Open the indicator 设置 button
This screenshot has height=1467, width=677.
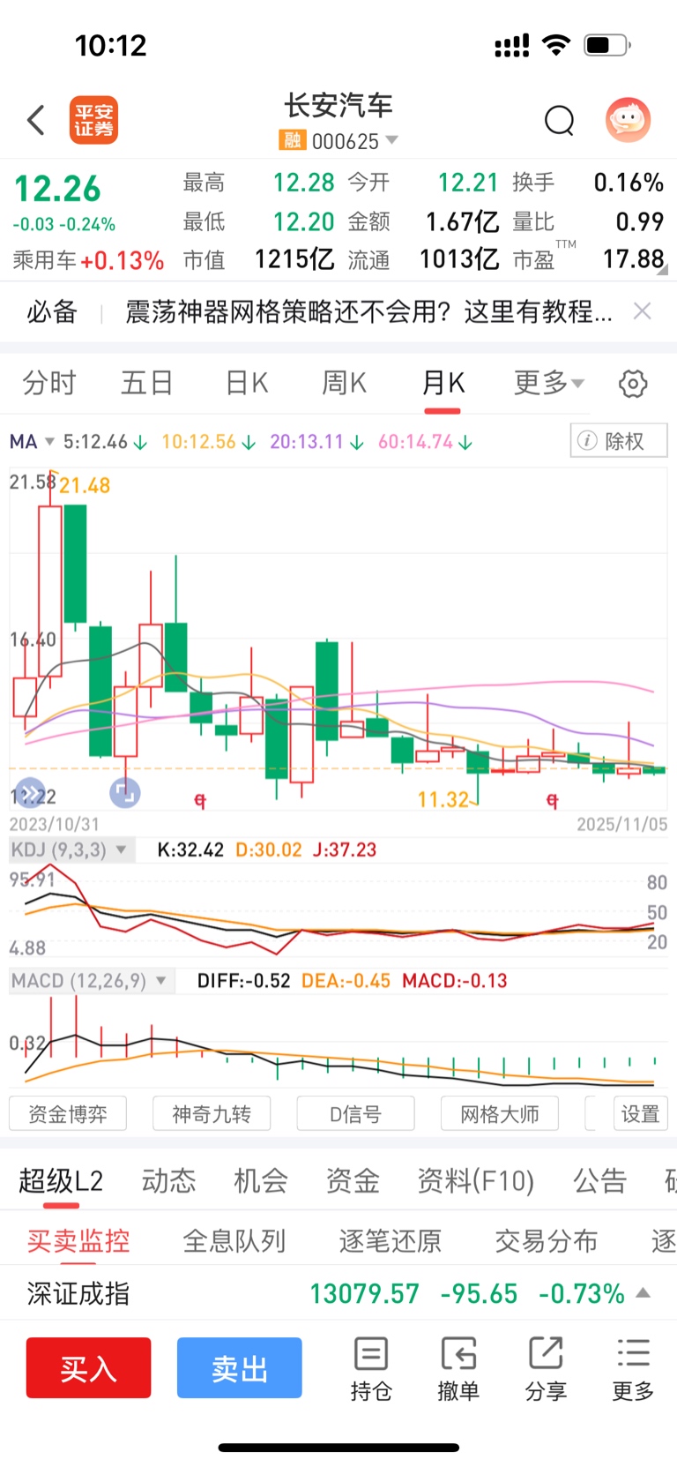[x=641, y=1114]
